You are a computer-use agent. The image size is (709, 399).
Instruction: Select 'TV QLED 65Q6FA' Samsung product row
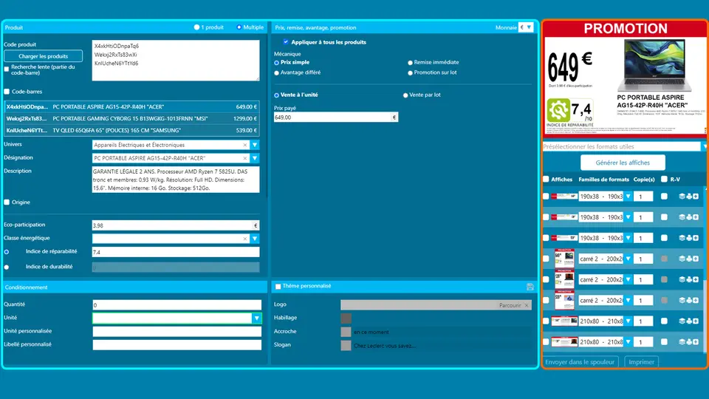pyautogui.click(x=131, y=130)
